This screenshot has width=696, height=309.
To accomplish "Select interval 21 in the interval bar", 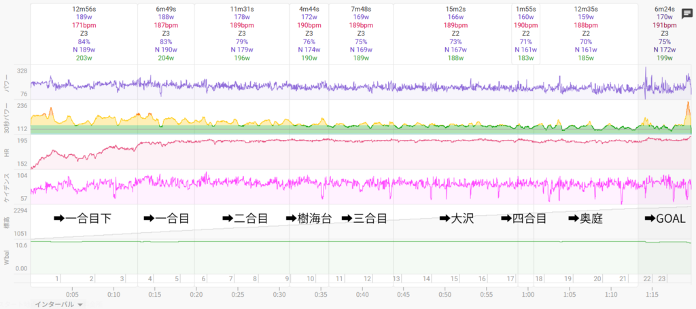I will point(623,279).
